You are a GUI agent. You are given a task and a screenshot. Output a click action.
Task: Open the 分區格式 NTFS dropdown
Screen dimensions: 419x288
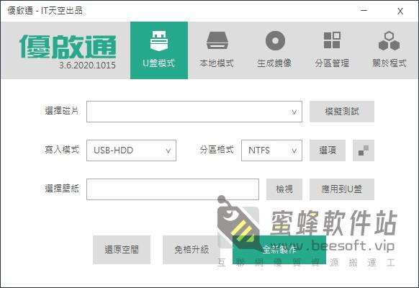[271, 150]
